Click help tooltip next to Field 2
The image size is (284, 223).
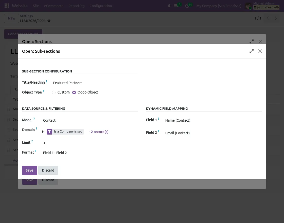click(x=159, y=132)
